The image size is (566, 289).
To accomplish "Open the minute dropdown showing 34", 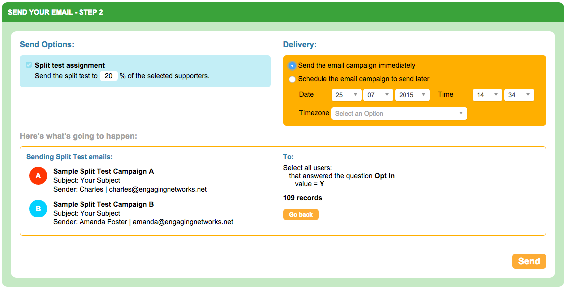I will coord(519,95).
